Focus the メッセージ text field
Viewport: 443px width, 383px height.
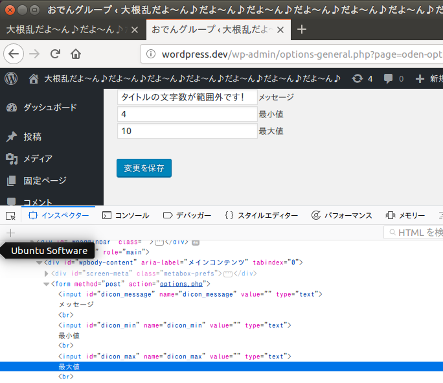[x=187, y=97]
